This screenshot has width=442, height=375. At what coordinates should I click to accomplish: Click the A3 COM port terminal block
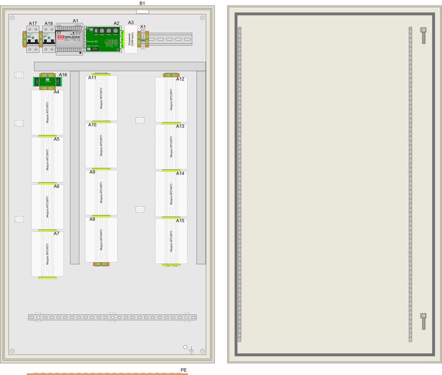(131, 40)
